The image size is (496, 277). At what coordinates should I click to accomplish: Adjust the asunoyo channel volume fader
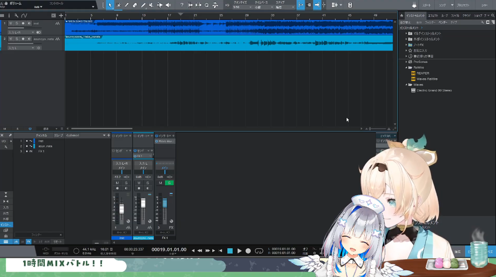click(x=143, y=203)
